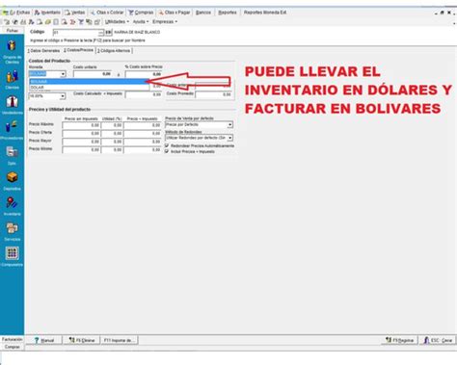
Task: Click the Costo unitario input field
Action: click(x=93, y=74)
